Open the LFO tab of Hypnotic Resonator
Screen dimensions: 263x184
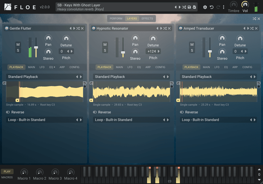coord(130,67)
